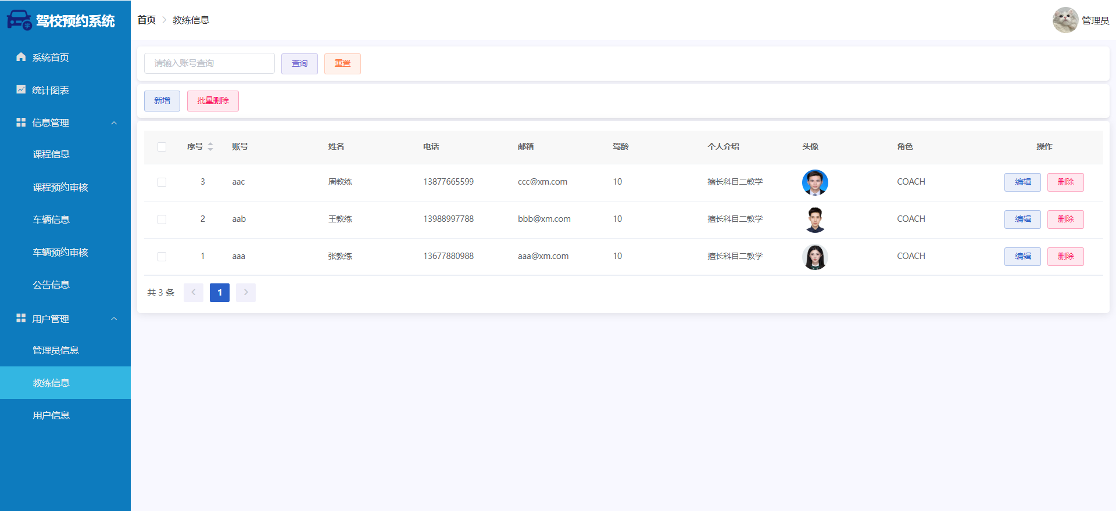Click the 个人介绍 column header
Image resolution: width=1116 pixels, height=511 pixels.
[723, 146]
